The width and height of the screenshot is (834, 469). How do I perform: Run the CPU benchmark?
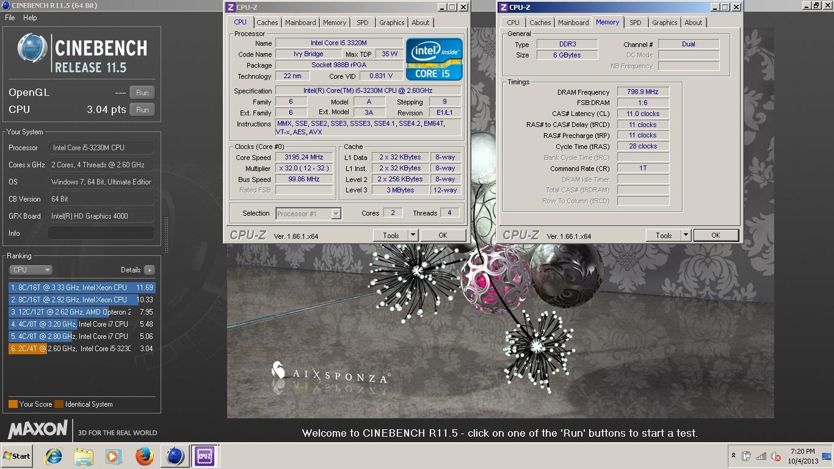click(x=142, y=110)
